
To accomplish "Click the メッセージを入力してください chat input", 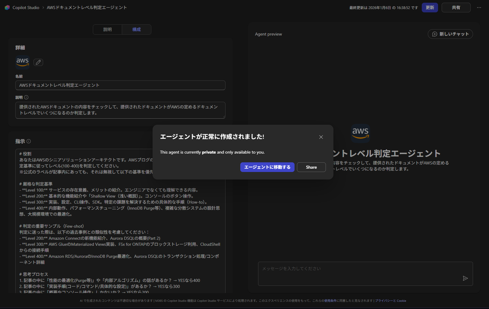I will point(365,273).
